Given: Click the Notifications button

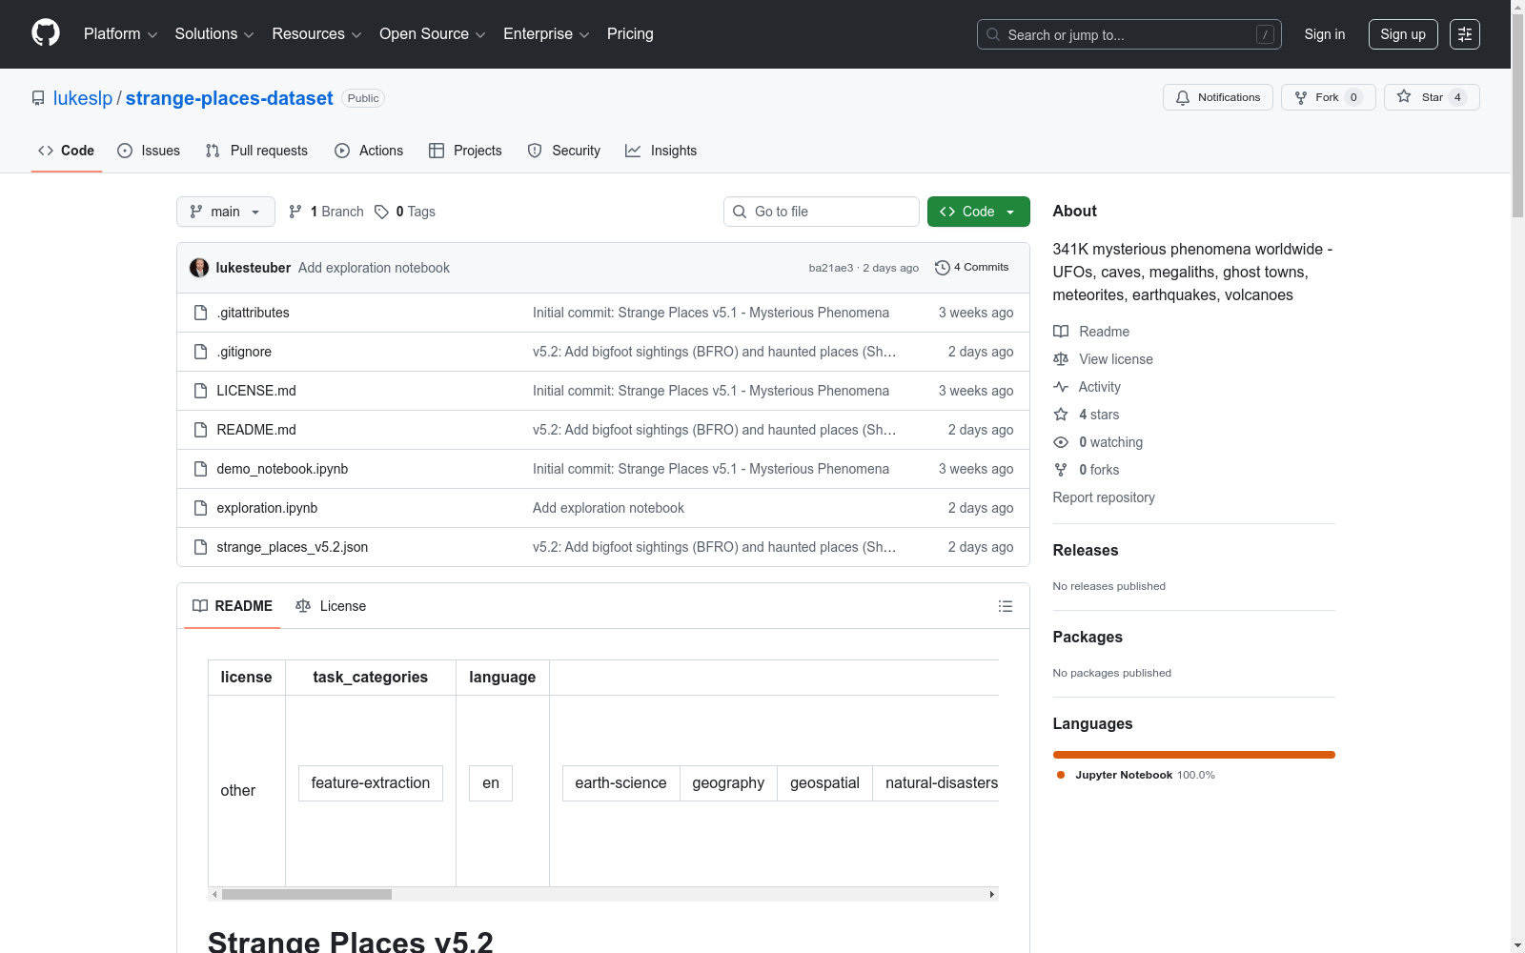Looking at the screenshot, I should pyautogui.click(x=1218, y=97).
